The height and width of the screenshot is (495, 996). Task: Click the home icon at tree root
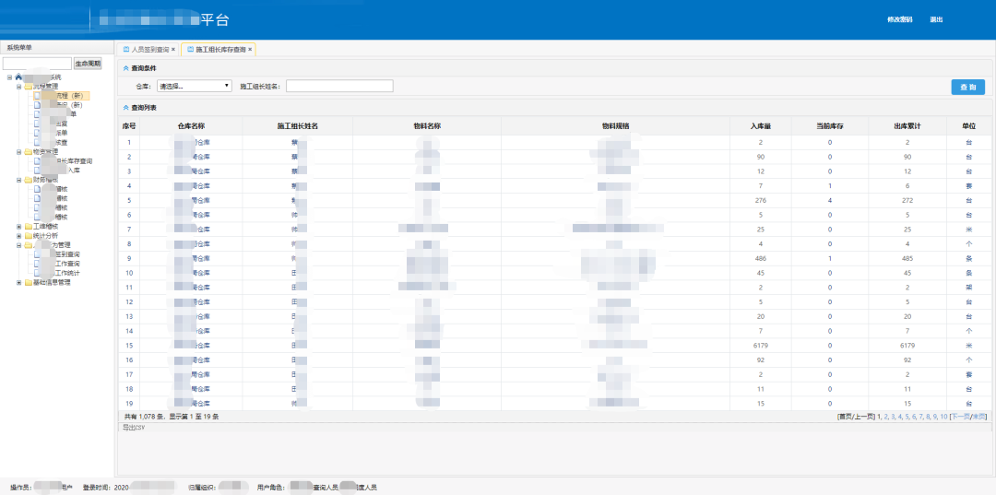click(18, 77)
